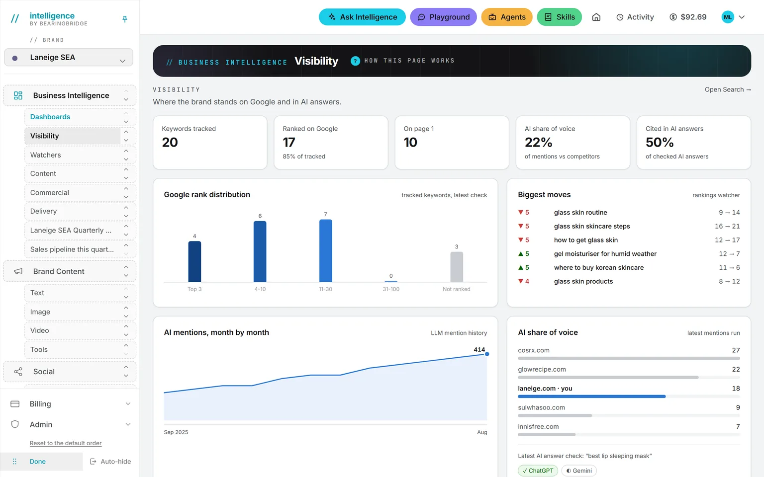Move Watchers down in the sidebar
This screenshot has height=477, width=764.
[126, 159]
